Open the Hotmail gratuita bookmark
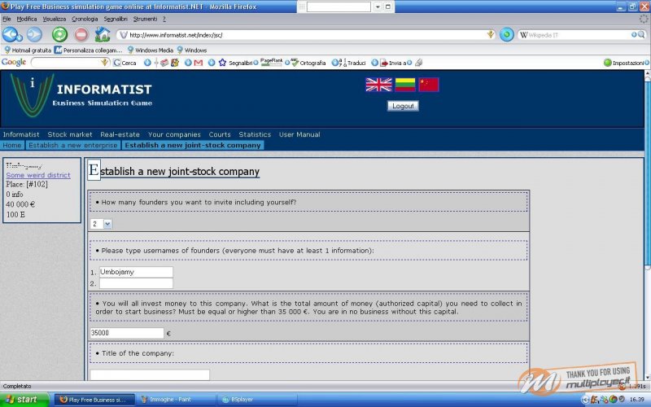Viewport: 651px width, 407px height. [28, 50]
